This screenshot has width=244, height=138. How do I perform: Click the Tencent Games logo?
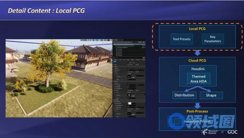pos(210,132)
